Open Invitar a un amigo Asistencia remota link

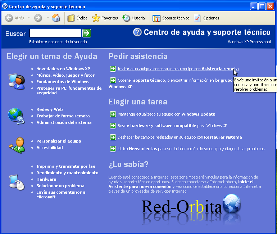(x=178, y=69)
